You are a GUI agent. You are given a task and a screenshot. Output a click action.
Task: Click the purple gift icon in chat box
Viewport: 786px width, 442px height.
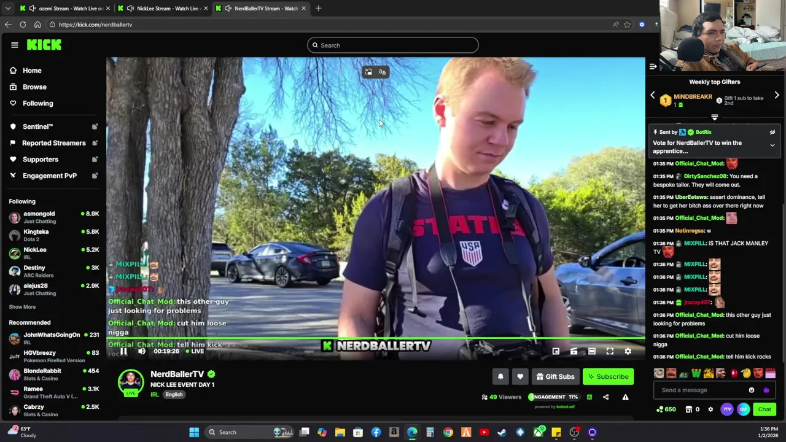[766, 390]
